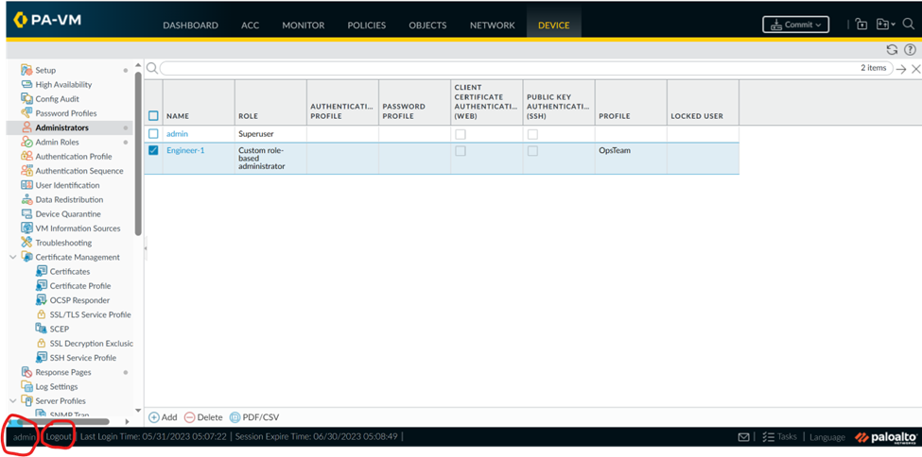This screenshot has width=922, height=457.
Task: Click the Password Profiles icon
Action: (26, 113)
